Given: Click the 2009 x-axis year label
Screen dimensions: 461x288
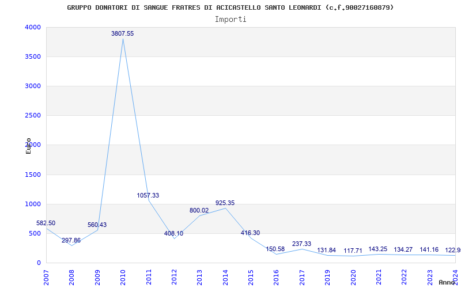Looking at the screenshot, I should (97, 277).
